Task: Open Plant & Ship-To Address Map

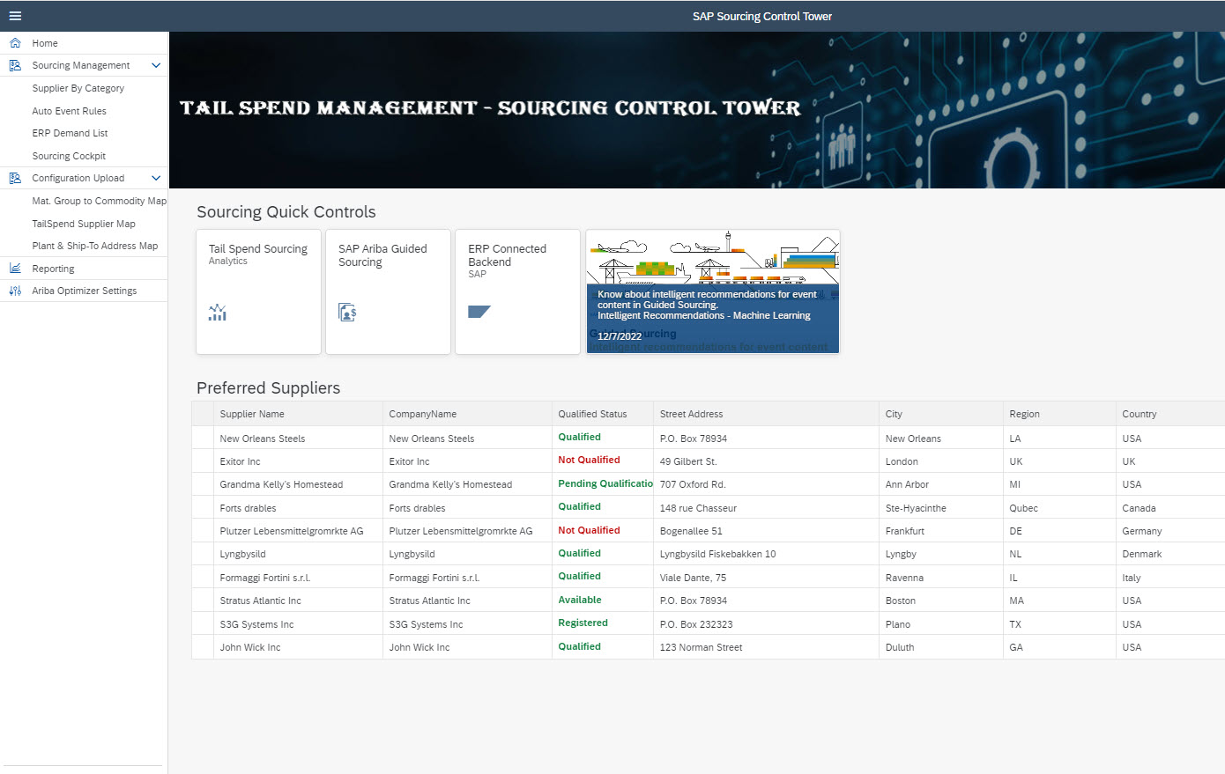Action: point(95,246)
